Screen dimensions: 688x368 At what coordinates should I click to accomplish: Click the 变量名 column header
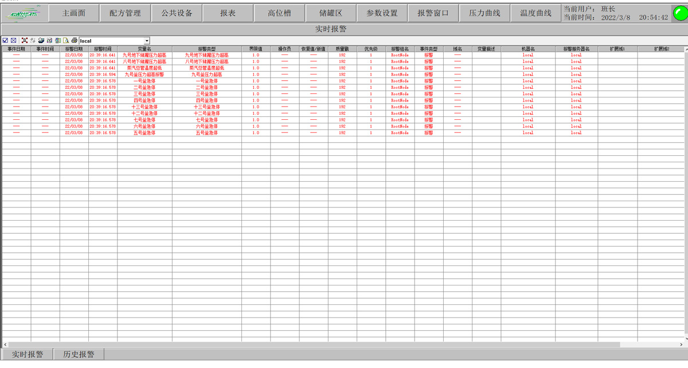click(x=144, y=49)
